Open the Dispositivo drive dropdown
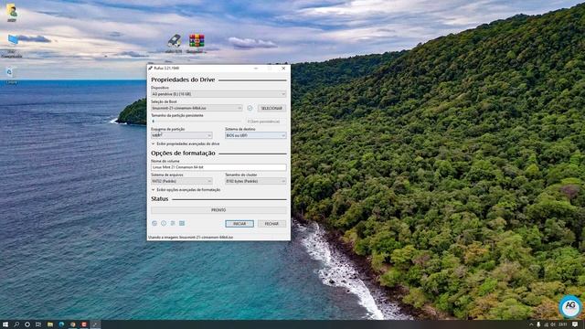The height and width of the screenshot is (329, 585). pos(218,94)
